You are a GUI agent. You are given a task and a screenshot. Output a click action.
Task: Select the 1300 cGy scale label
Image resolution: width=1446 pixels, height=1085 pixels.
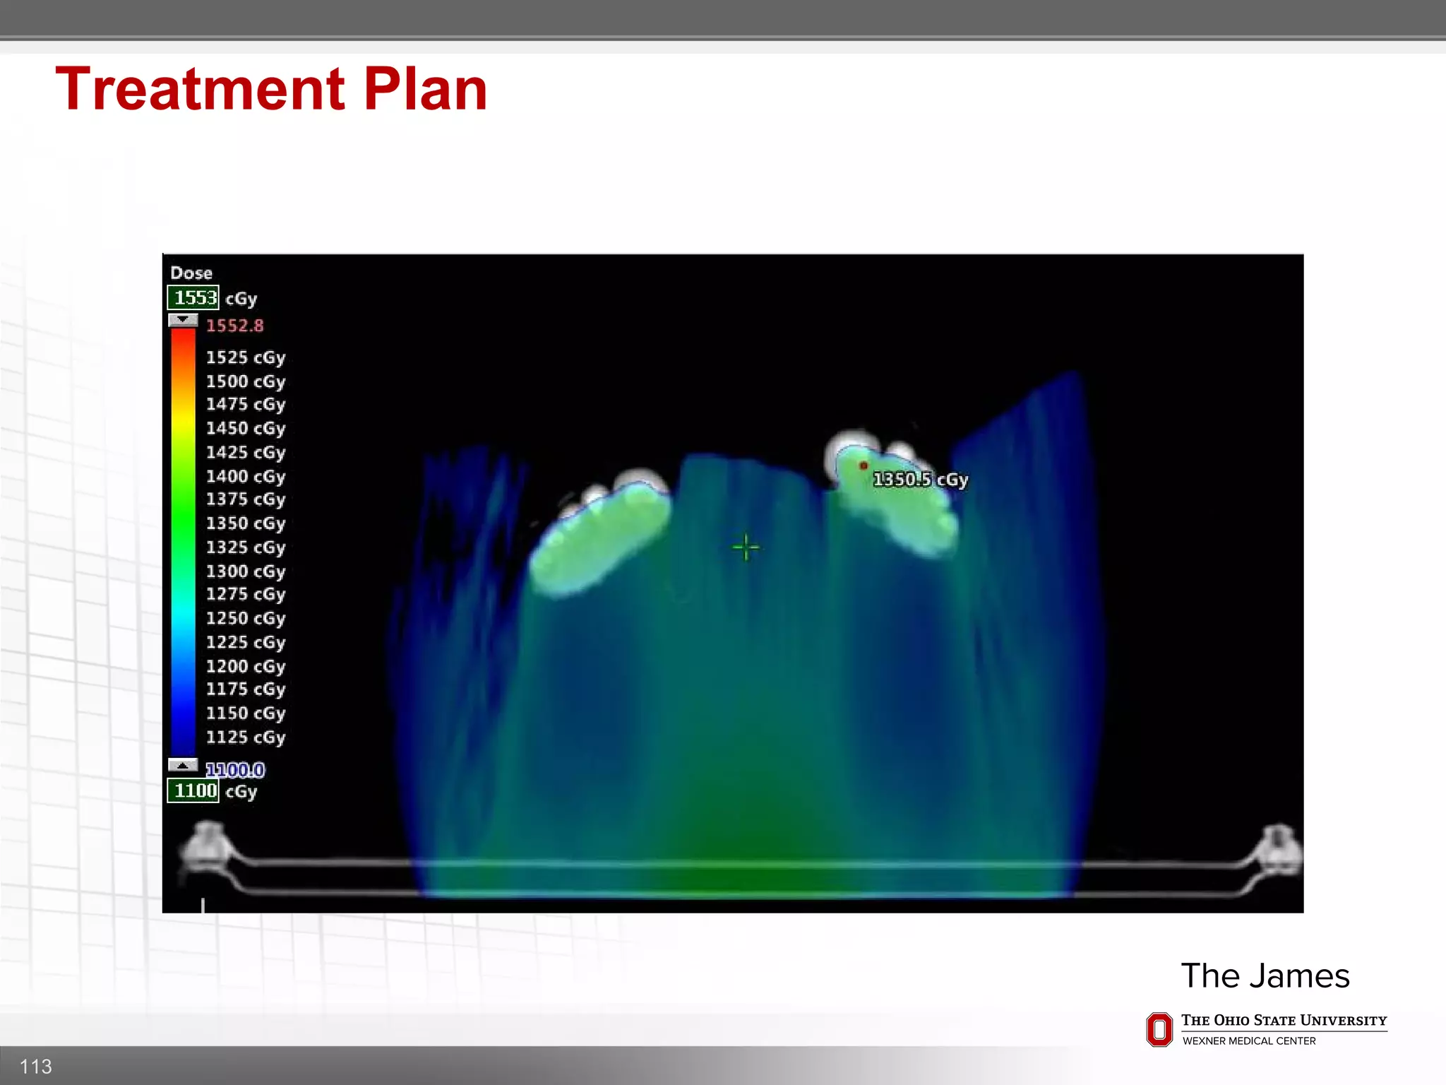(246, 571)
